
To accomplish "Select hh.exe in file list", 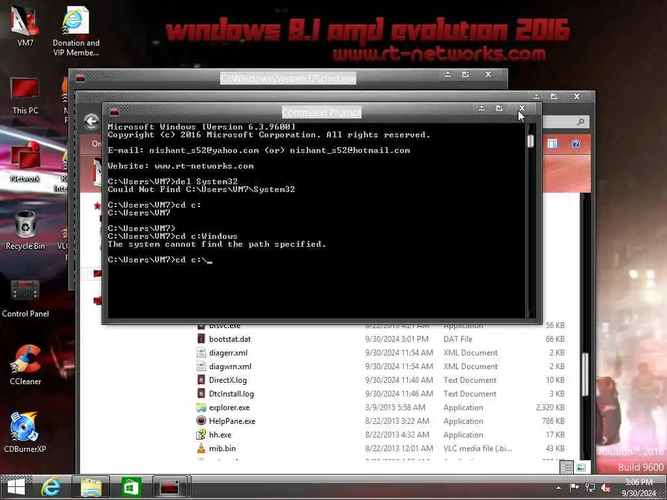I will (220, 434).
